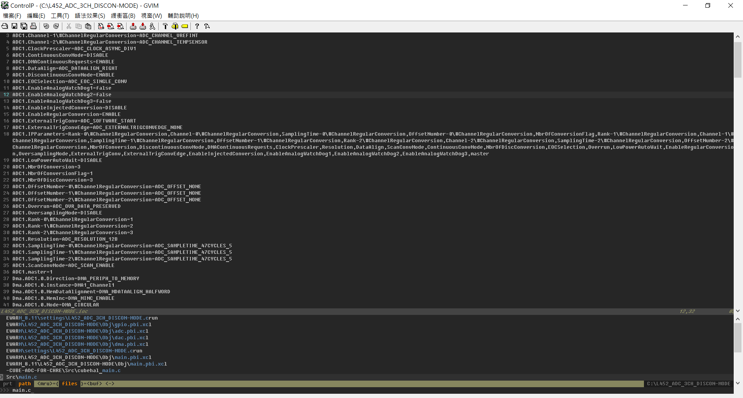Select CtrlP result Obj\dma.pbi.xcl

[x=77, y=344]
